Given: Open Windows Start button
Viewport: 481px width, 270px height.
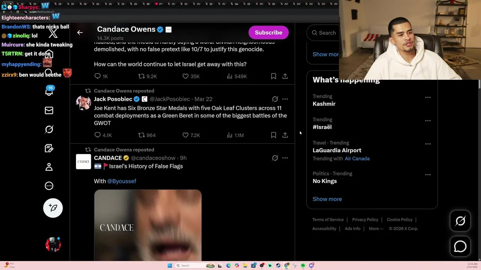Looking at the screenshot, I should [x=170, y=265].
